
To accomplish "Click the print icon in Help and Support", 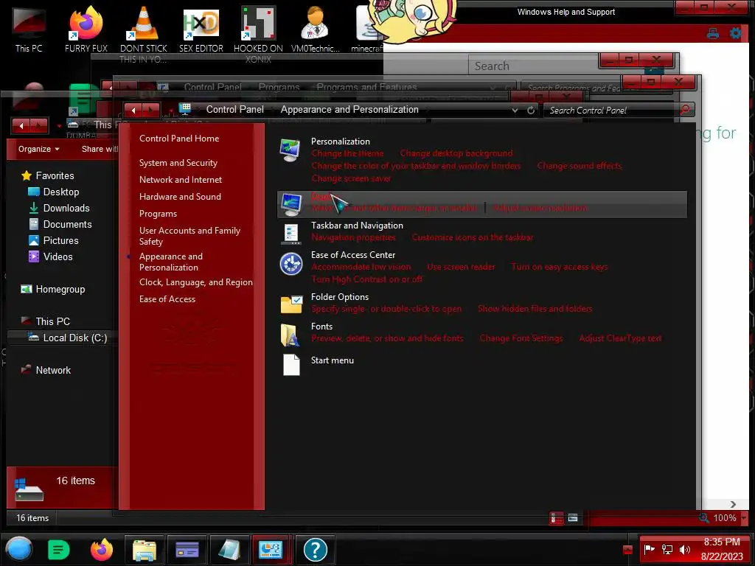I will click(x=713, y=34).
